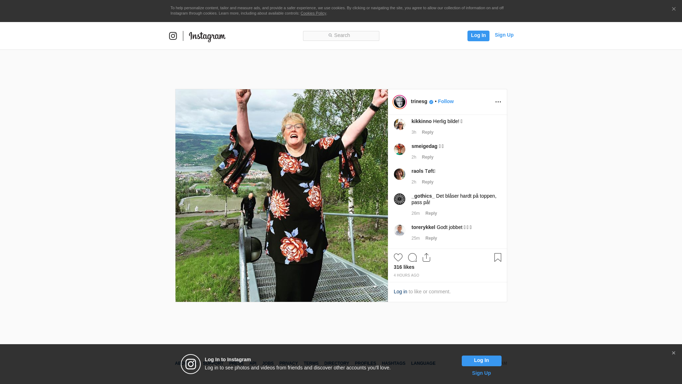Click the bottom banner Sign Up link
This screenshot has height=384, width=682.
pos(481,373)
